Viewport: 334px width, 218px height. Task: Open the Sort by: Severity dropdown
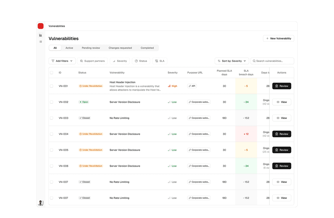click(232, 61)
